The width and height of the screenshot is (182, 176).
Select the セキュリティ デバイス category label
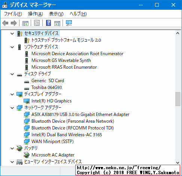pyautogui.click(x=42, y=33)
